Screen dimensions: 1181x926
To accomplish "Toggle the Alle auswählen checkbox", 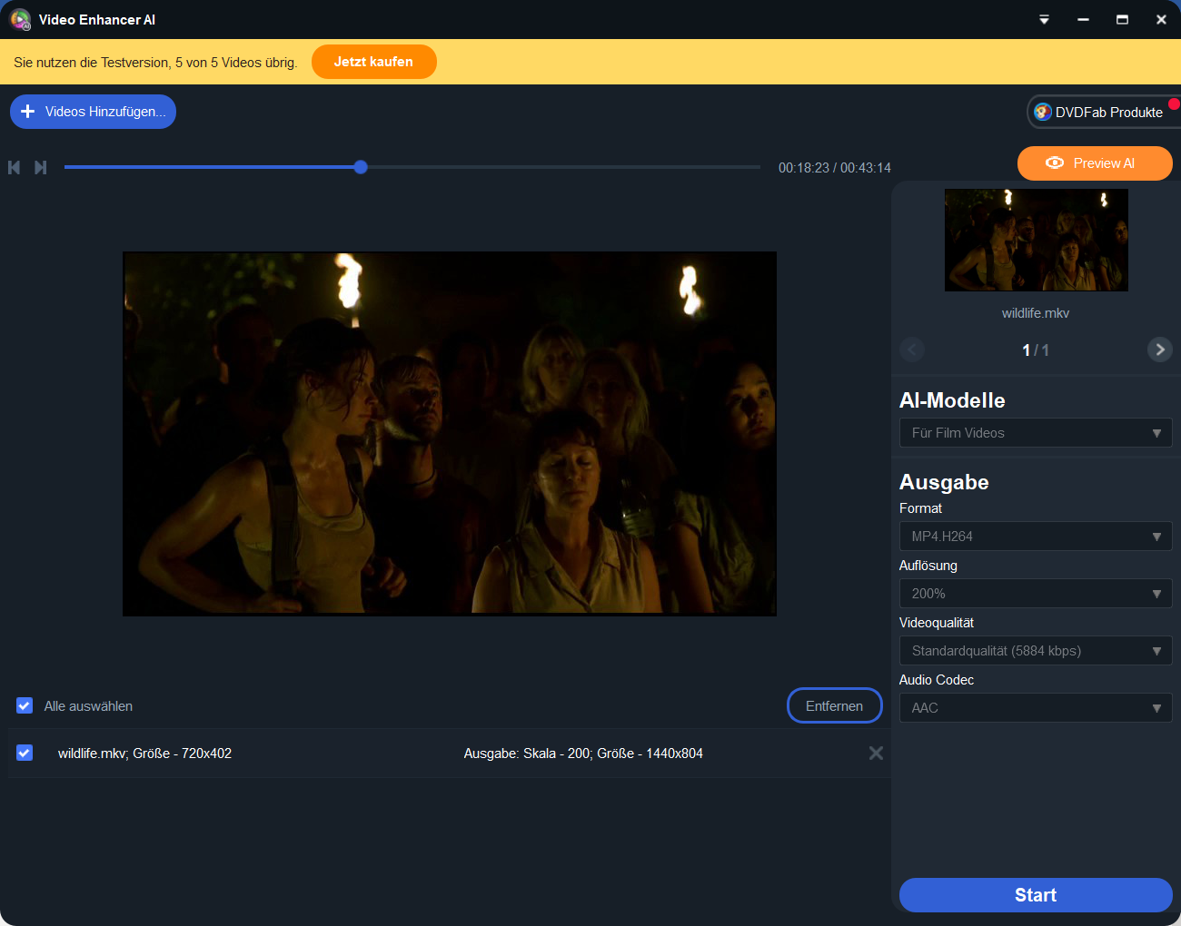I will [25, 705].
